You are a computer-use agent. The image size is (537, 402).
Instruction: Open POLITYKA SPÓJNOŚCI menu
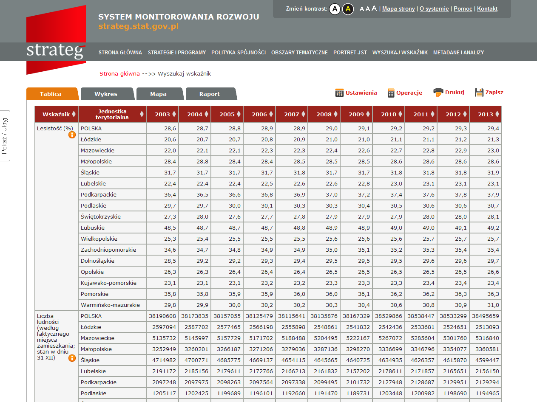click(239, 53)
